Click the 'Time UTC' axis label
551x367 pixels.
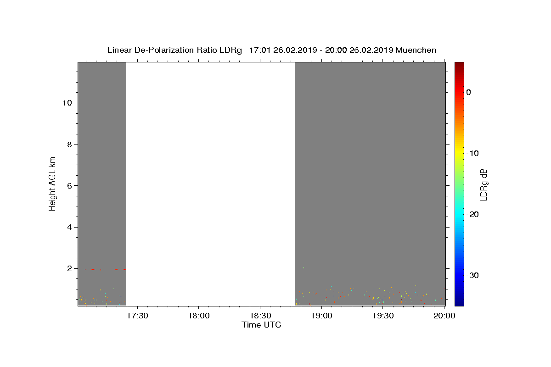(x=261, y=325)
